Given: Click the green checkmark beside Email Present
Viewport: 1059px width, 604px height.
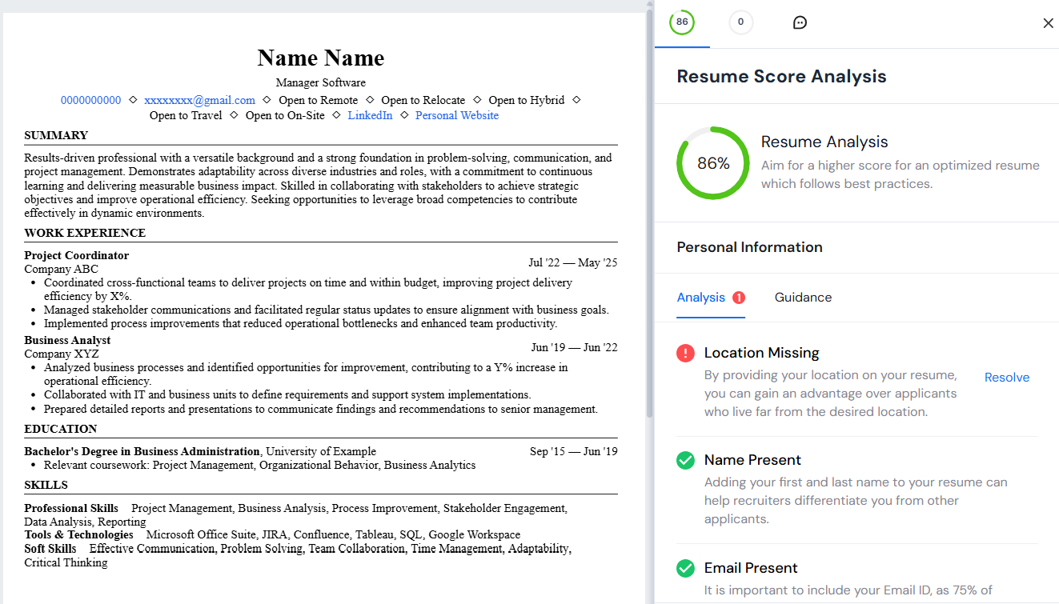Looking at the screenshot, I should [x=685, y=568].
